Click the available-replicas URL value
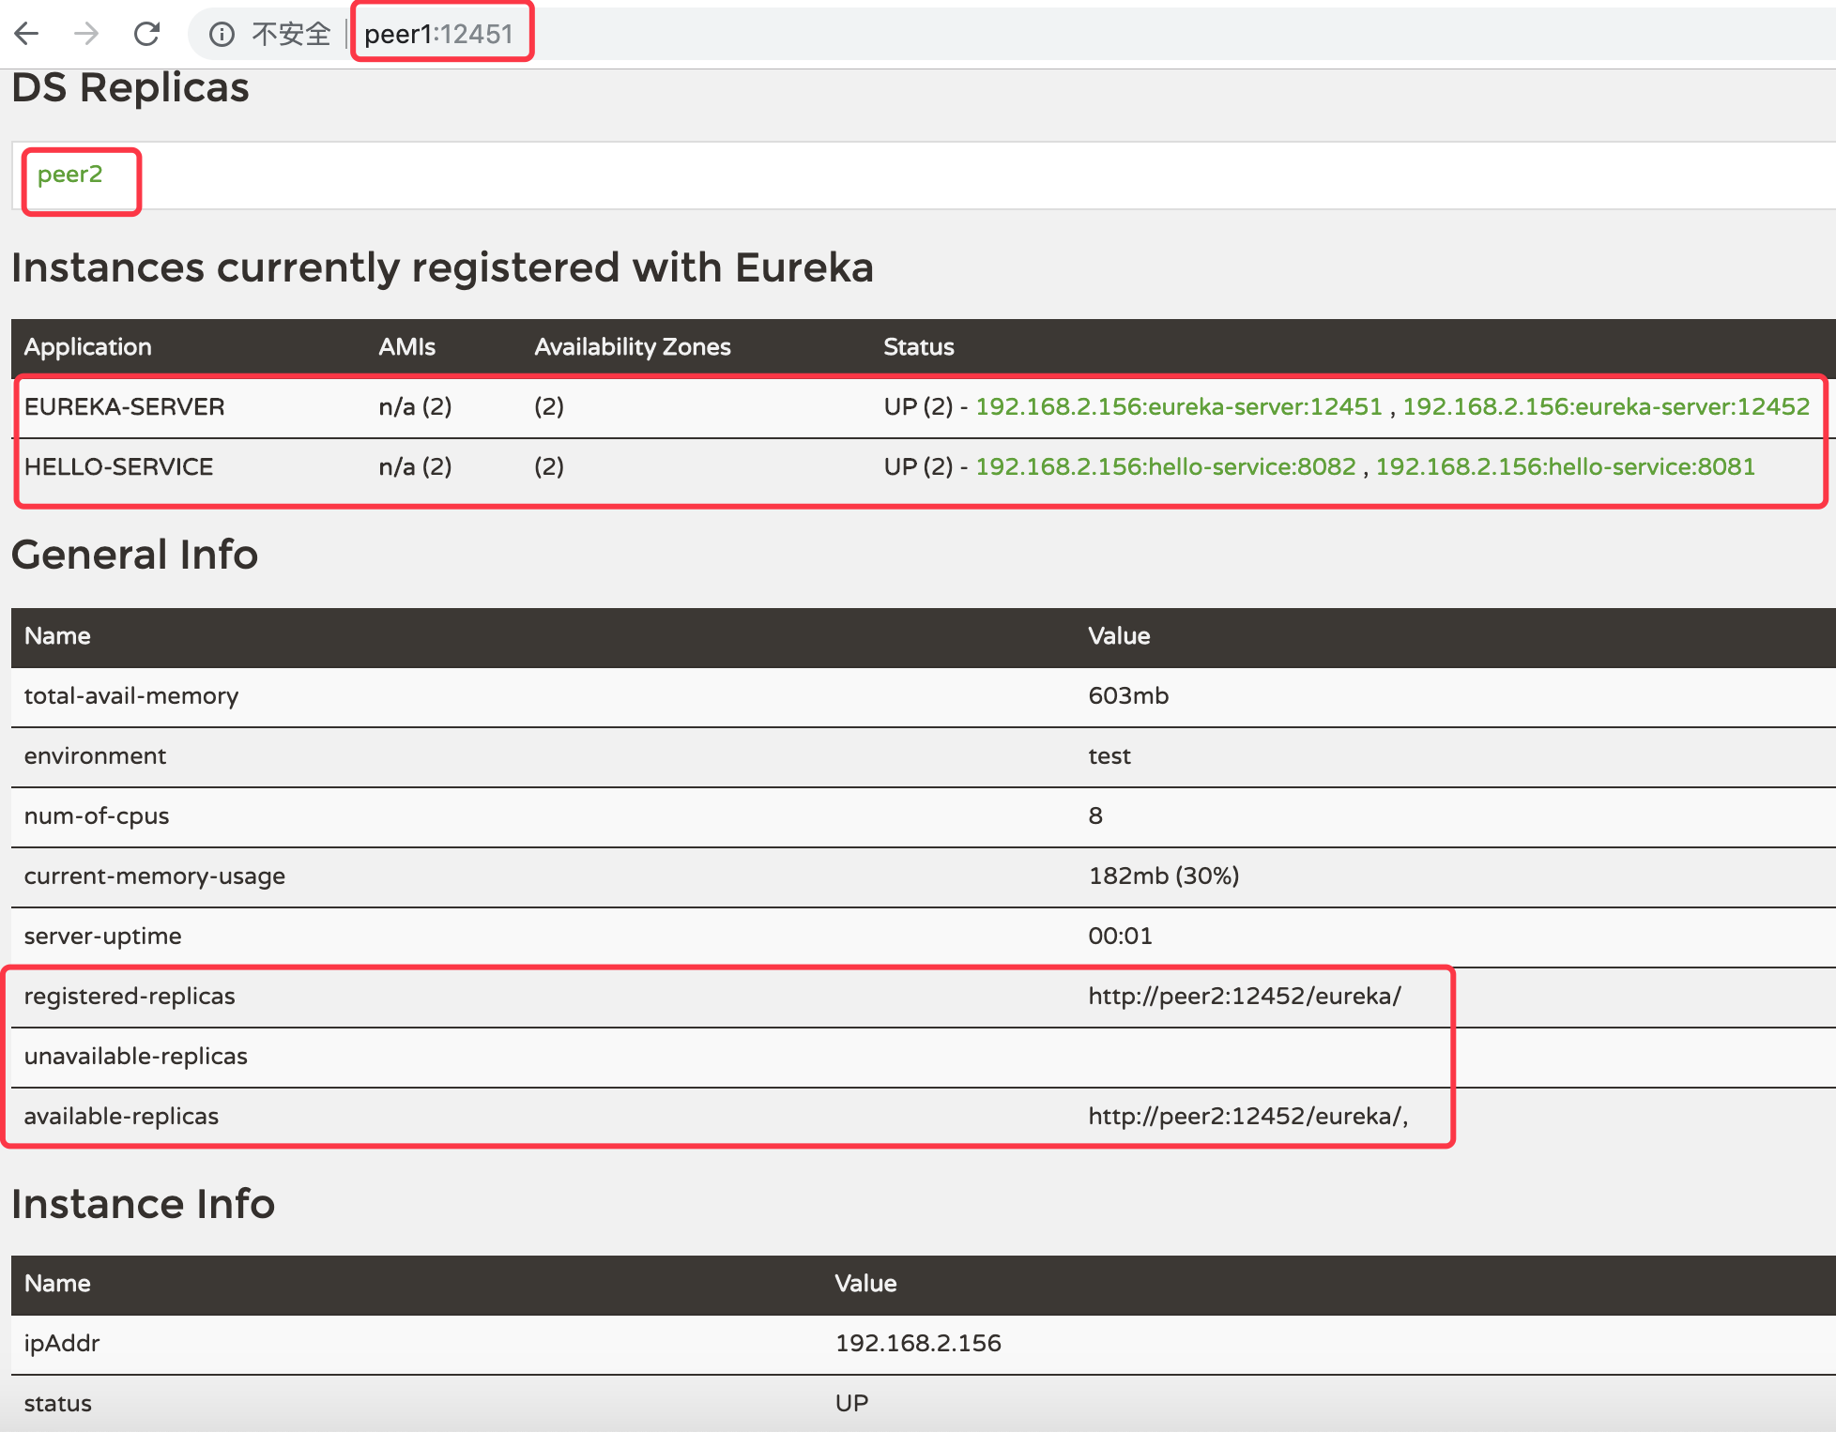The image size is (1836, 1432). click(x=1247, y=1116)
